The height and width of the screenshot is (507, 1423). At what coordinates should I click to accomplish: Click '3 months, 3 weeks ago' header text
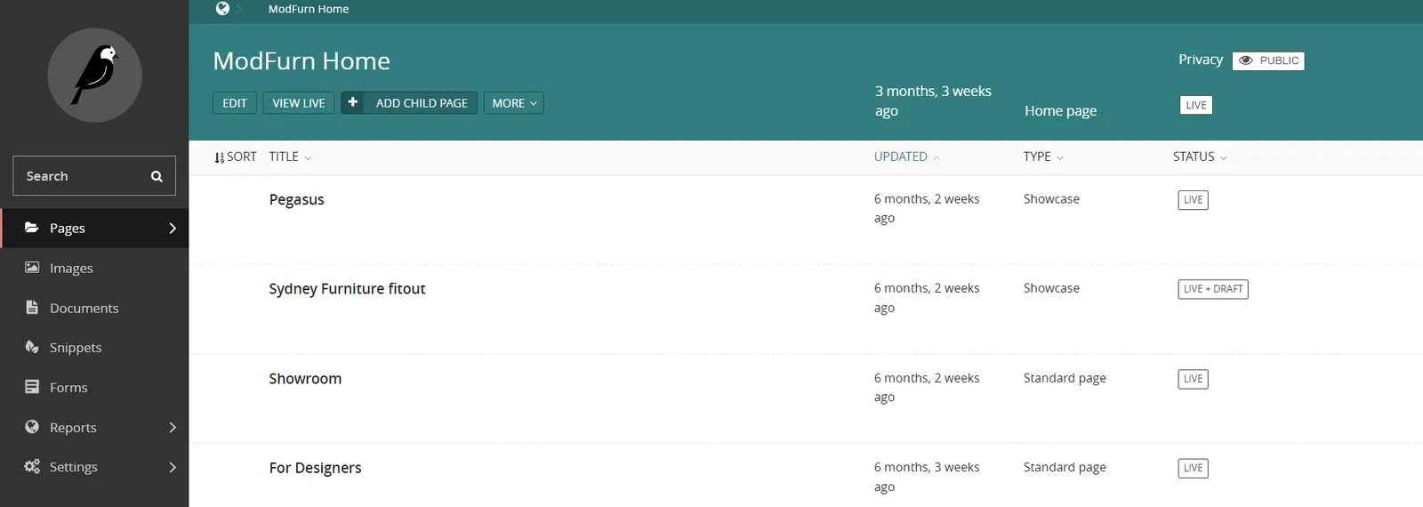(933, 101)
